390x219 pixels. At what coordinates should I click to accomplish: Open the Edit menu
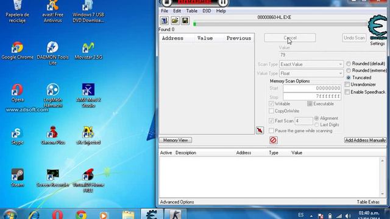(177, 11)
